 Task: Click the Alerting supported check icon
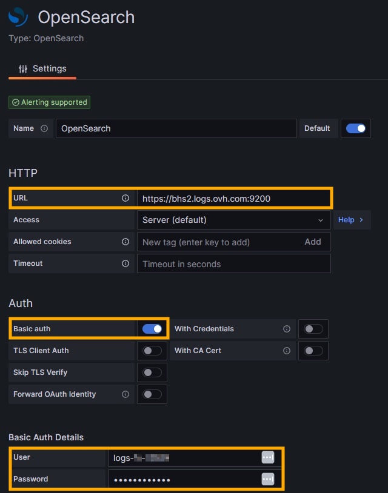[x=16, y=102]
